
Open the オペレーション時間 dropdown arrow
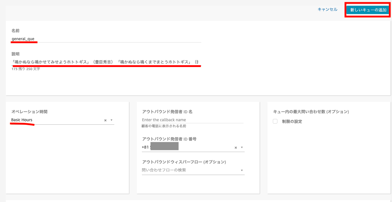(x=111, y=120)
